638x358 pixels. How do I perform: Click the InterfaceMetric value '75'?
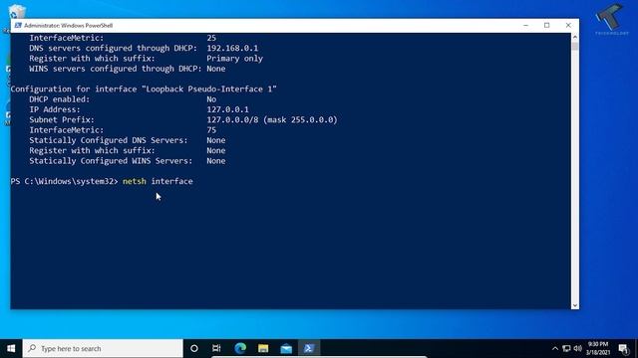click(x=211, y=130)
